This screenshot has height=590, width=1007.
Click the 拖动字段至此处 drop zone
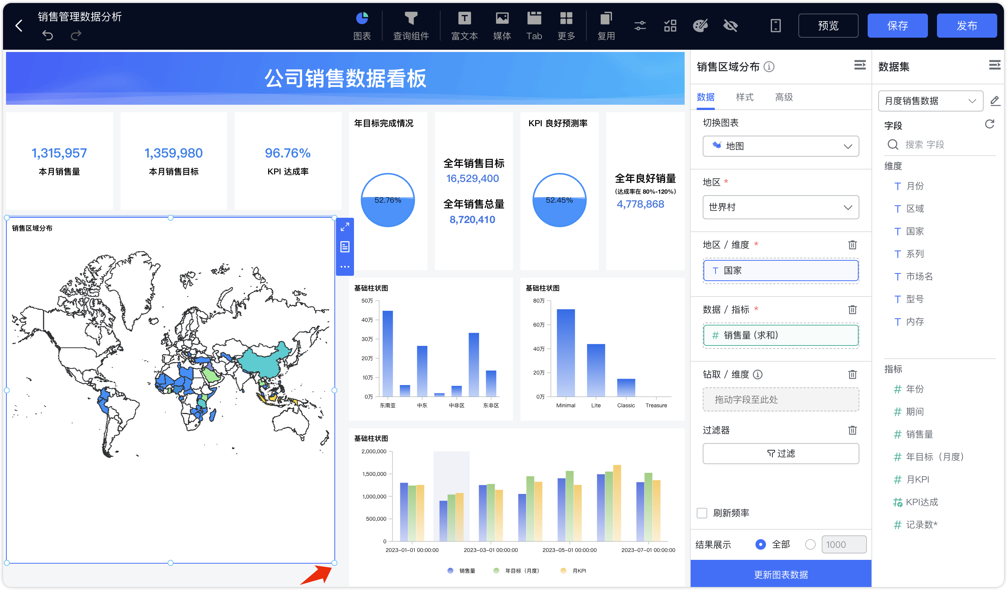(x=781, y=399)
